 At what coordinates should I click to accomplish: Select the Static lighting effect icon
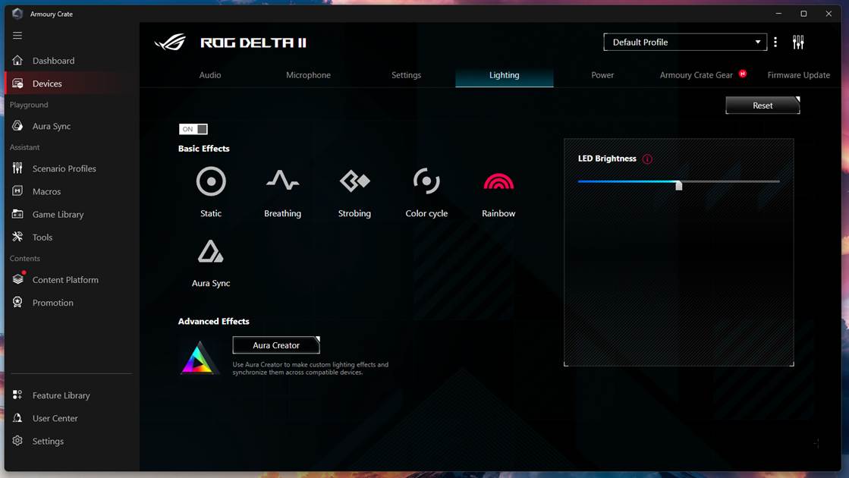[x=211, y=181]
